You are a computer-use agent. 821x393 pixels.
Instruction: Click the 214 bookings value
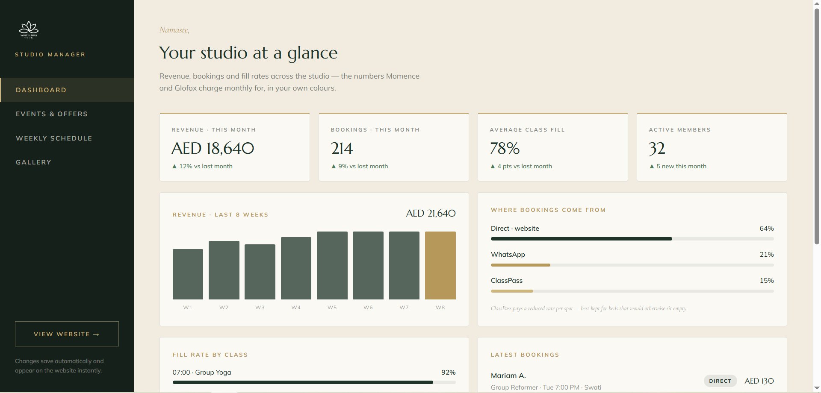point(342,148)
